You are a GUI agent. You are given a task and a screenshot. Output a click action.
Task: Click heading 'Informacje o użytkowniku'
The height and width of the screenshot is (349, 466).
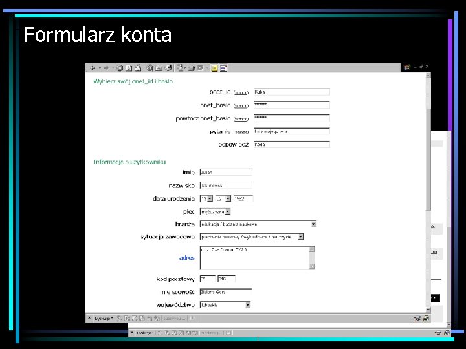[129, 162]
